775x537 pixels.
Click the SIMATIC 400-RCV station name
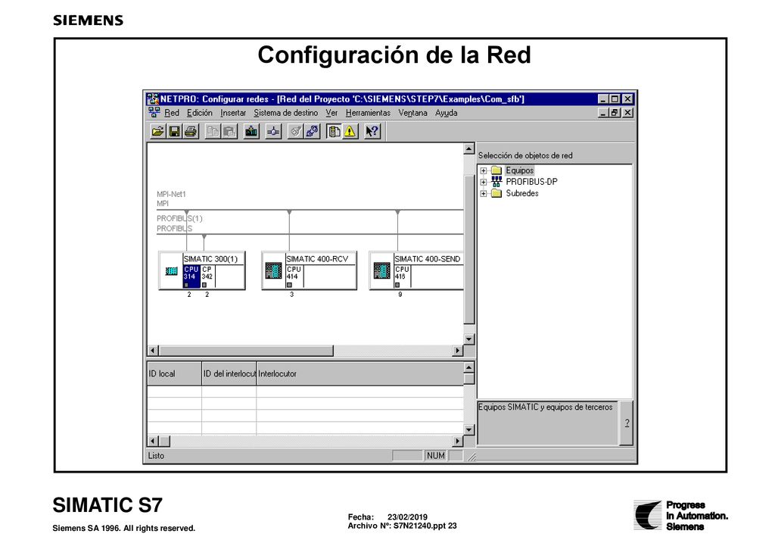point(317,258)
